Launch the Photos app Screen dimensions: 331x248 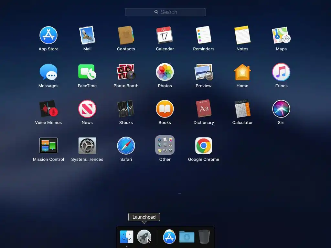(165, 72)
